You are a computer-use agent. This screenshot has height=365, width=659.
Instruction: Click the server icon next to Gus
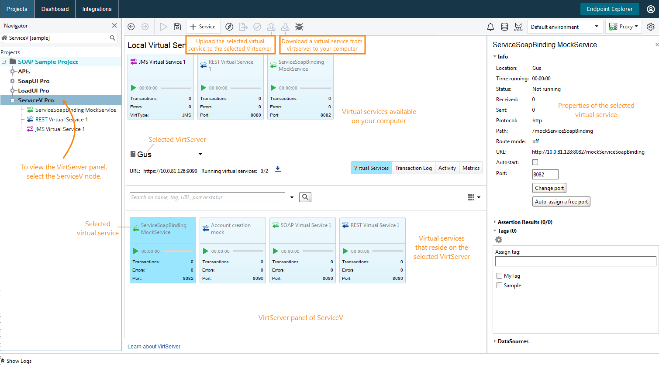tap(133, 154)
